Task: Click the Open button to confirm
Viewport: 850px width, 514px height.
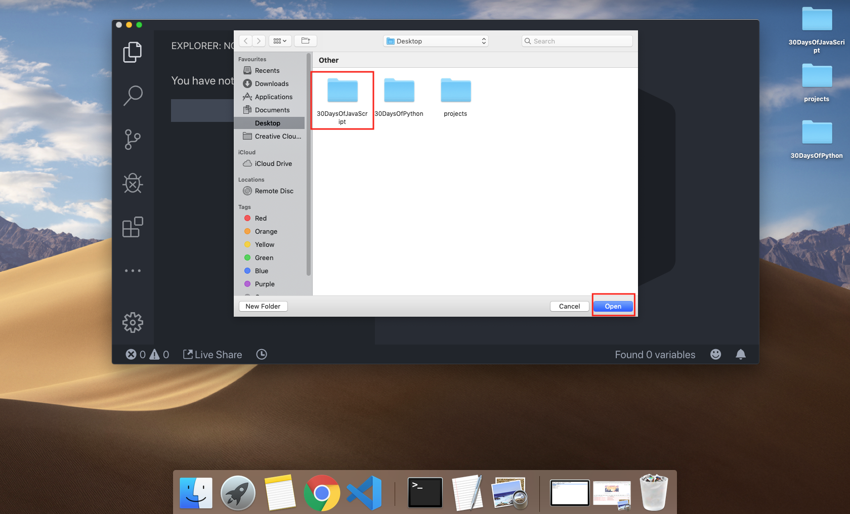Action: click(613, 306)
